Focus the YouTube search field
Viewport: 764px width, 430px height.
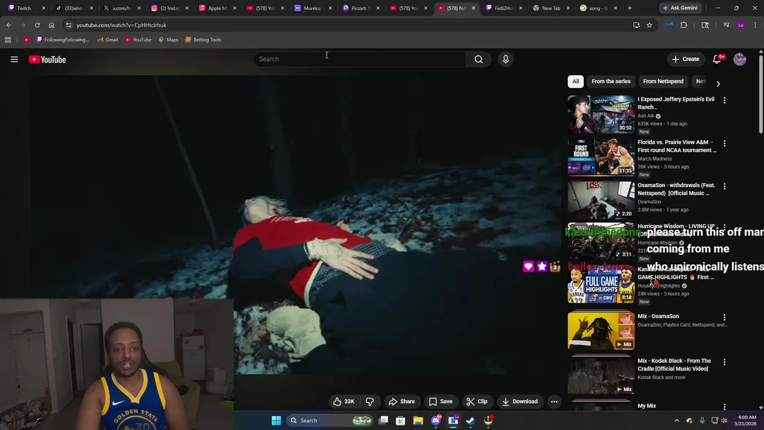click(x=360, y=59)
